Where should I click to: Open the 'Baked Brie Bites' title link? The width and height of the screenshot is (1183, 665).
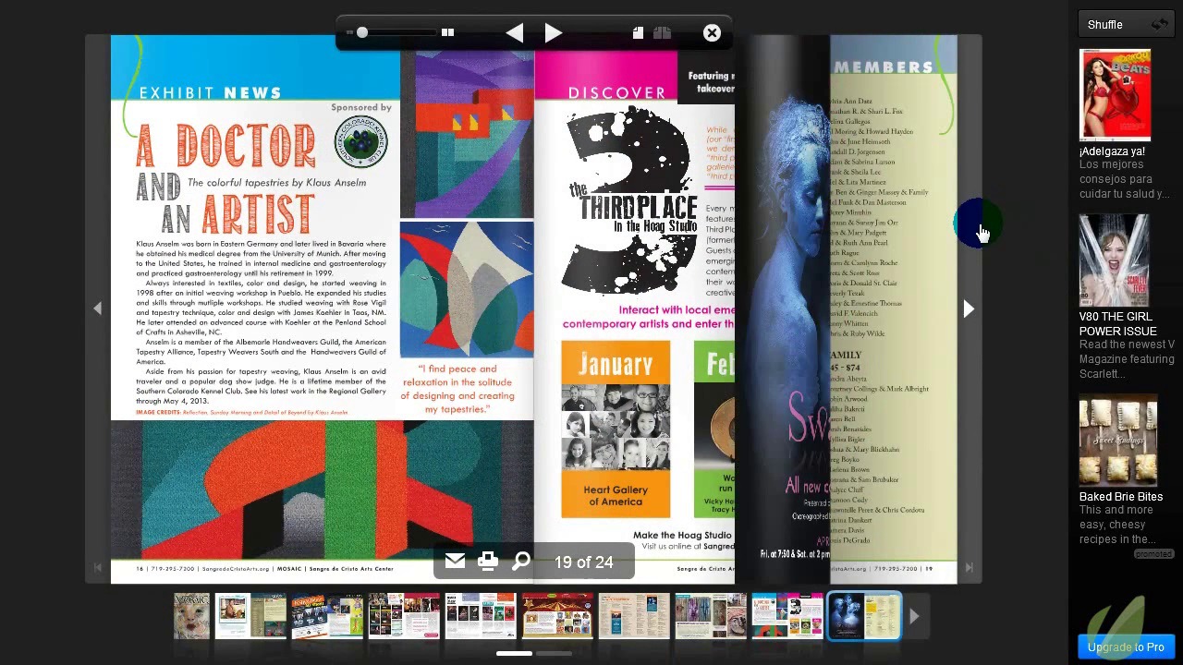click(1121, 496)
